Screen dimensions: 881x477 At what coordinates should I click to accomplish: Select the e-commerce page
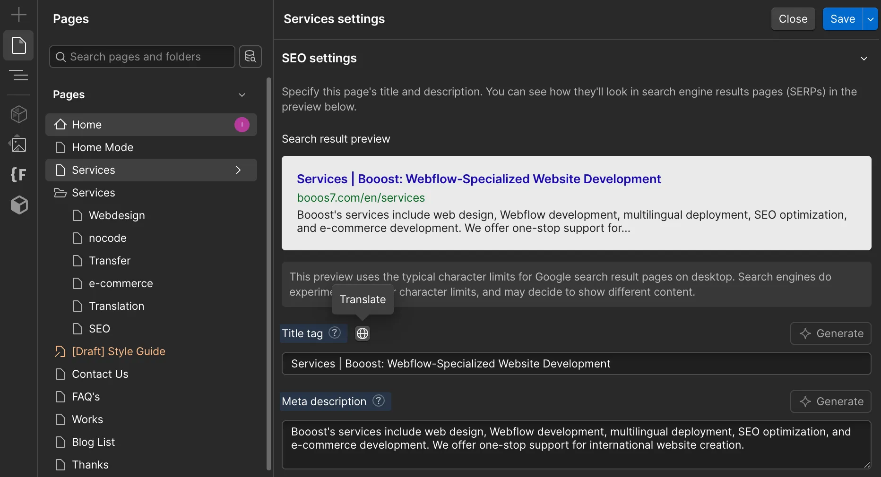point(151,283)
